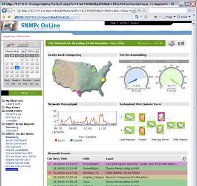197x186 pixels.
Task: Click the layout icon beside the printer
Action: point(181,44)
